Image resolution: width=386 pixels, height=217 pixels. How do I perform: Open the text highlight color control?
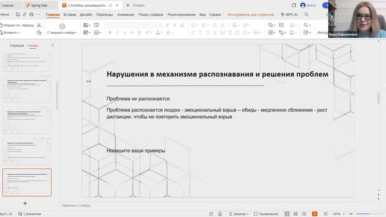point(169,33)
